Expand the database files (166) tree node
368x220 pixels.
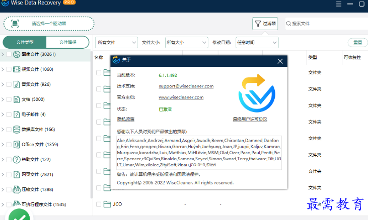(3, 130)
